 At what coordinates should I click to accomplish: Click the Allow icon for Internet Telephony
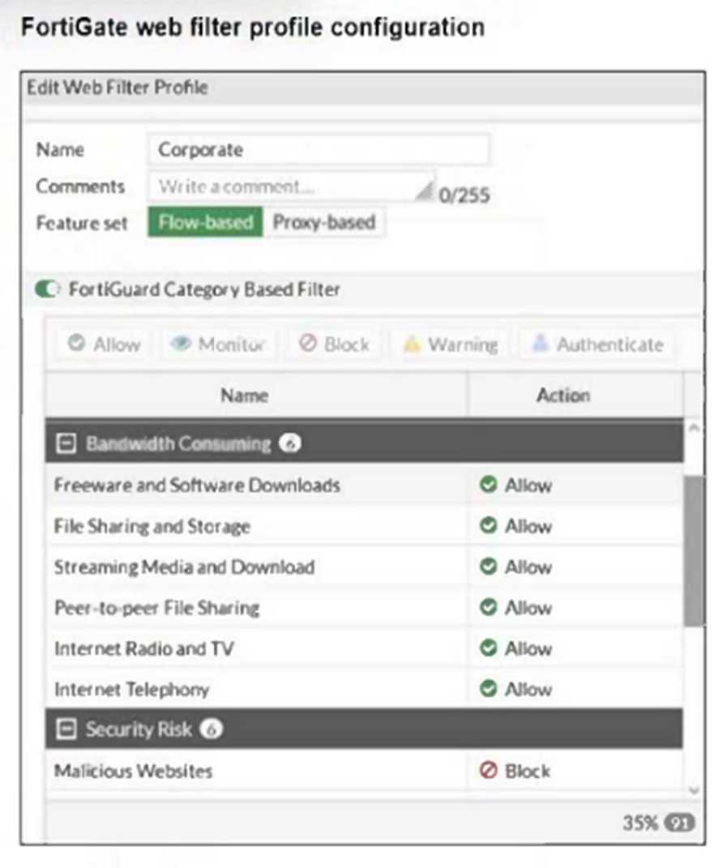tap(488, 689)
